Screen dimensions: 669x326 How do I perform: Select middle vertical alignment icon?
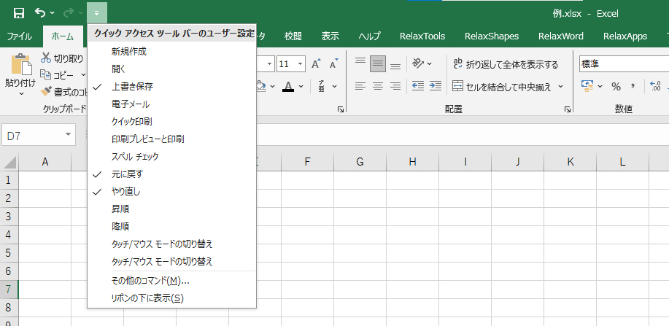coord(378,64)
